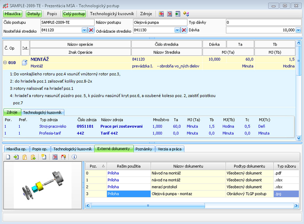Viewport: 304px width, 224px height.
Task: Click the colored cubes icon in top toolbar
Action: point(186,14)
